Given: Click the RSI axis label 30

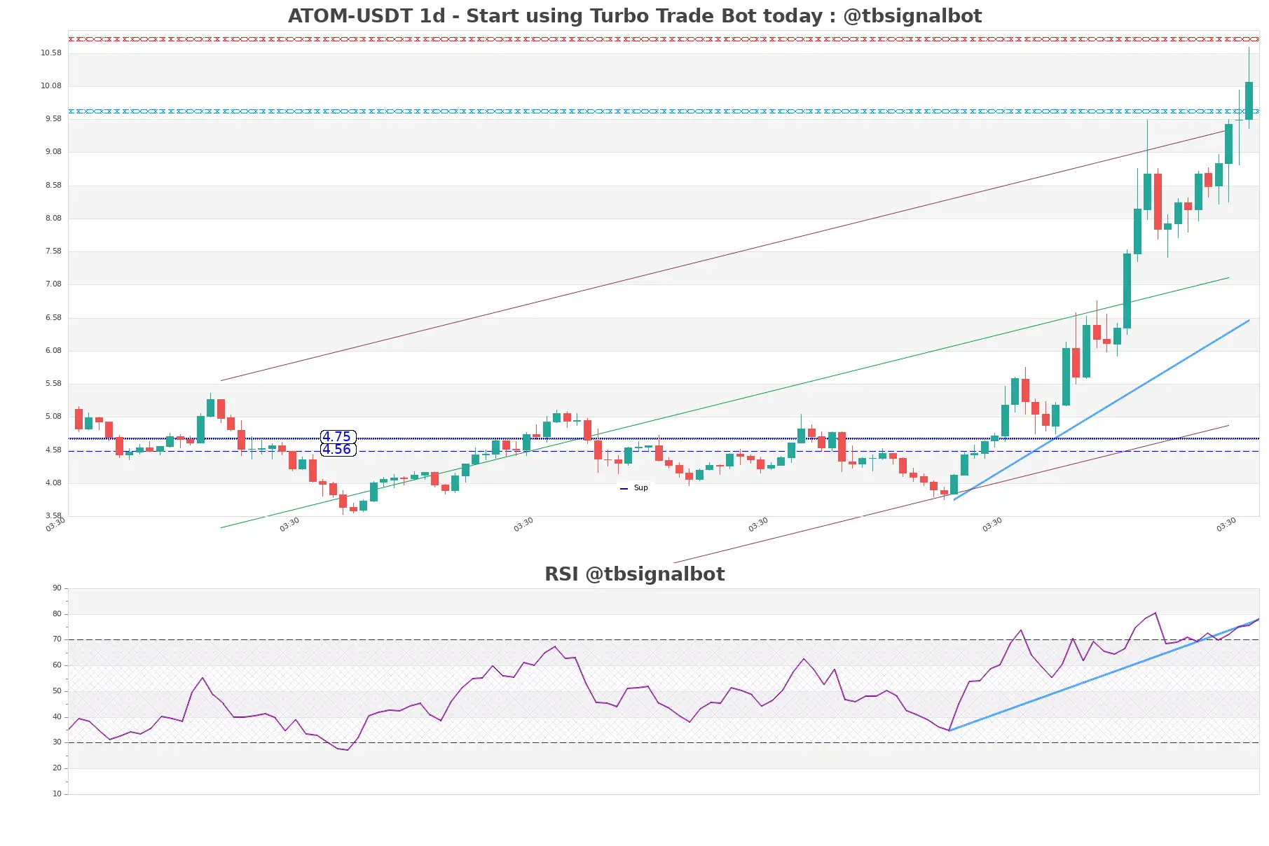Looking at the screenshot, I should (57, 742).
